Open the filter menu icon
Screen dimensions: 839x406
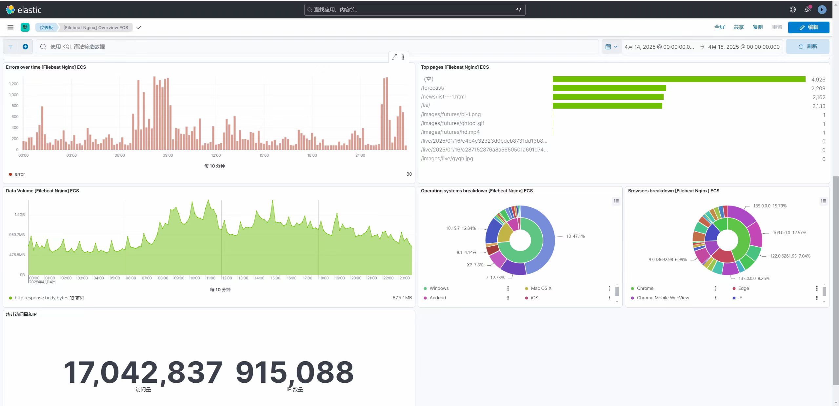10,46
